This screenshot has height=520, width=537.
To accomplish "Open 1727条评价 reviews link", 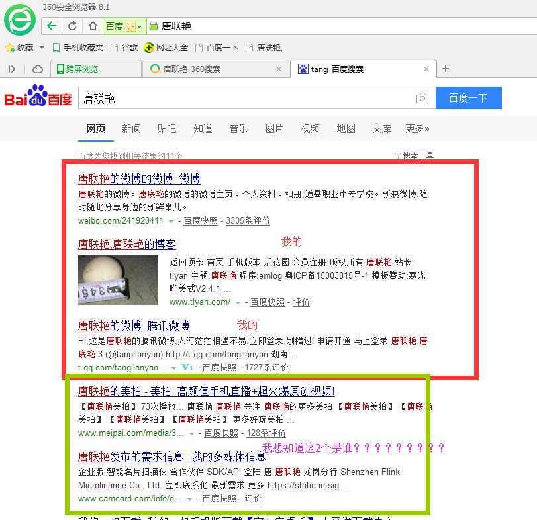I will point(266,368).
